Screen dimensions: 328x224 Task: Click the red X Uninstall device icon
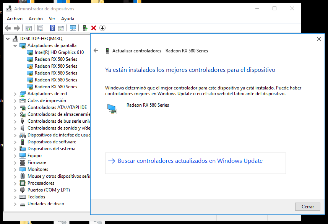coord(94,28)
